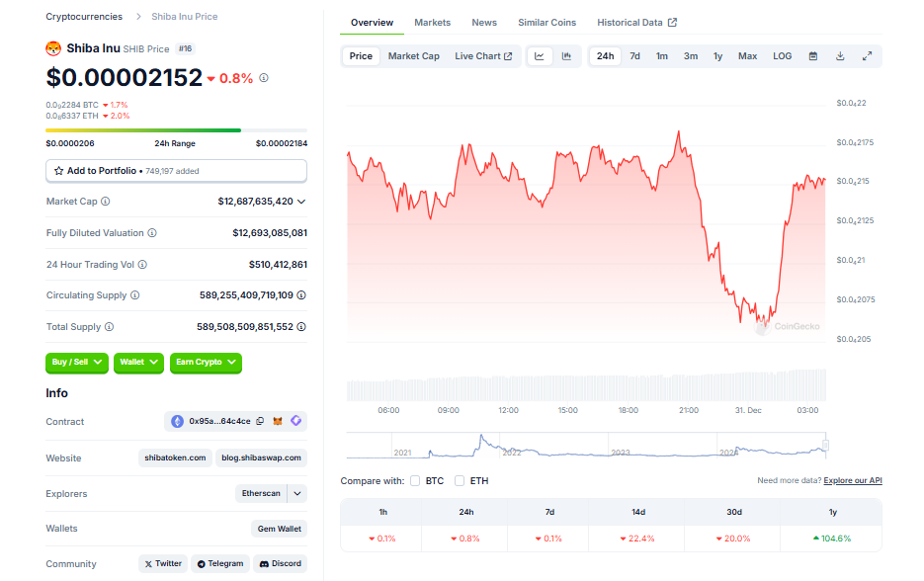The height and width of the screenshot is (581, 924).
Task: Expand the Explorers dropdown arrow
Action: click(297, 493)
